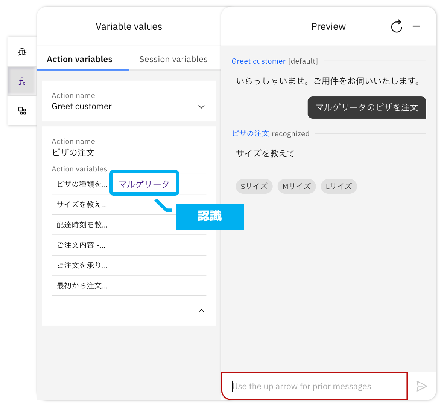Open the extensions inspector icon in sidebar
The image size is (444, 407).
pyautogui.click(x=22, y=111)
